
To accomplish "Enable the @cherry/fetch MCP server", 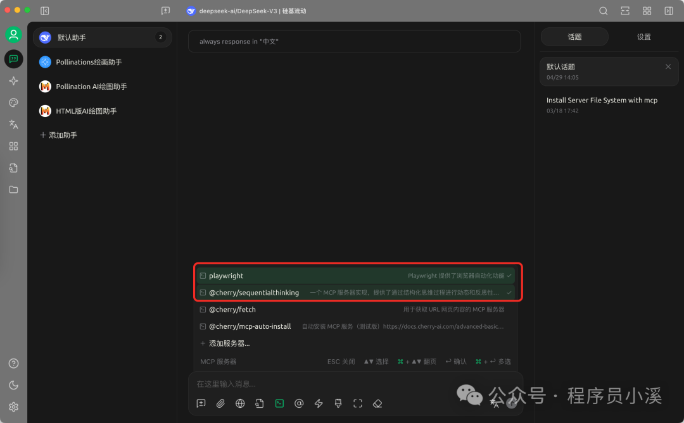I will click(356, 309).
